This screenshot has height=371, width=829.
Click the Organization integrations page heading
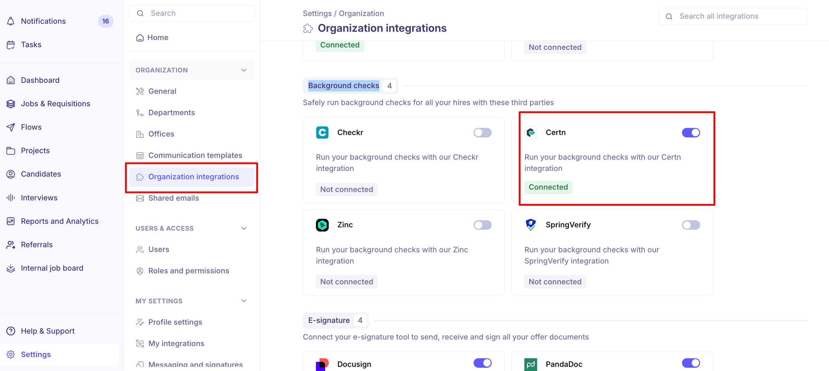[382, 28]
